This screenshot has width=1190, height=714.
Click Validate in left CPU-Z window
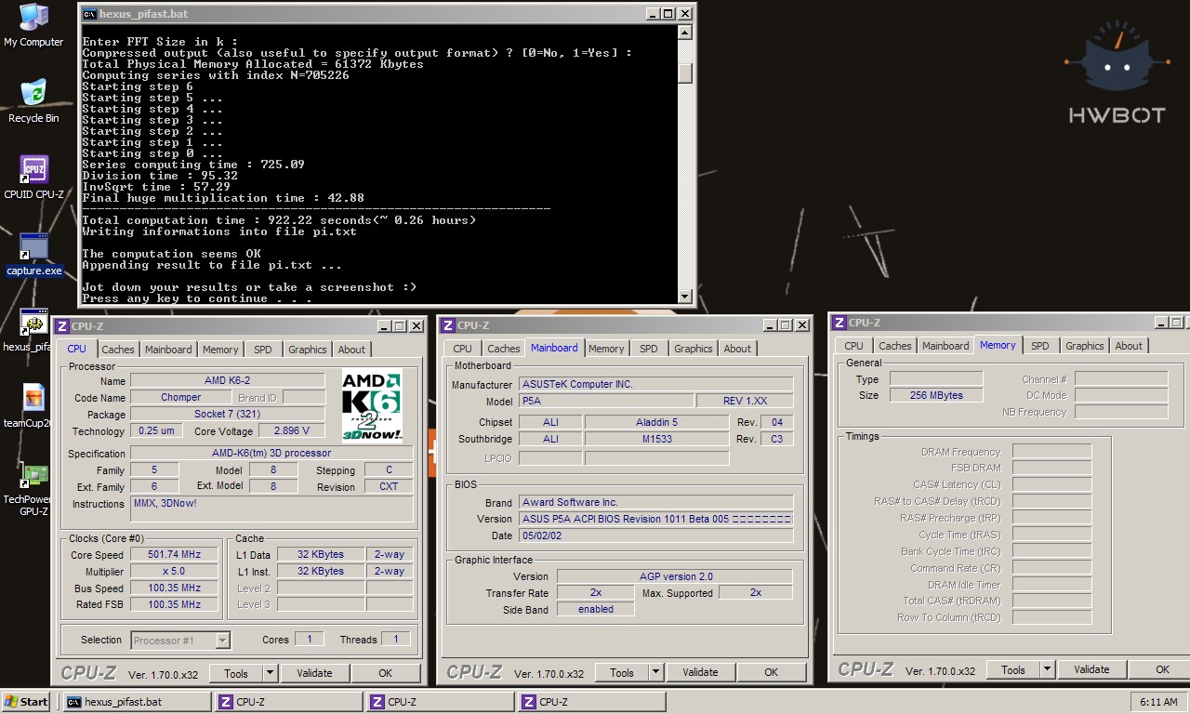(x=314, y=673)
